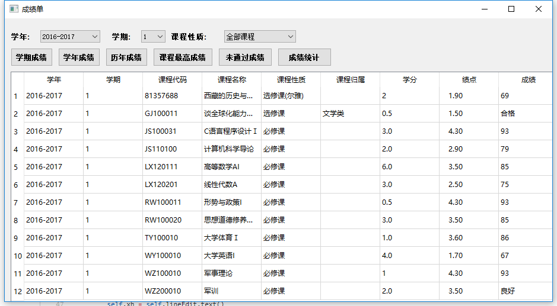Screen dimensions: 557x306
Task: Click the 绩点 cell 3.60
Action: [469, 237]
